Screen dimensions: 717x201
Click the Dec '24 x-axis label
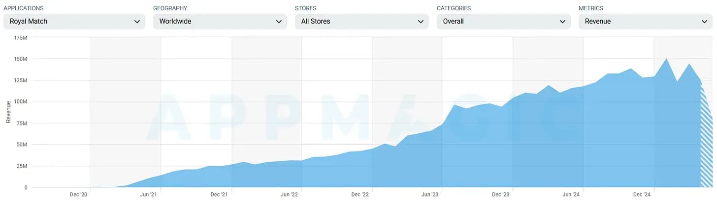coord(641,195)
